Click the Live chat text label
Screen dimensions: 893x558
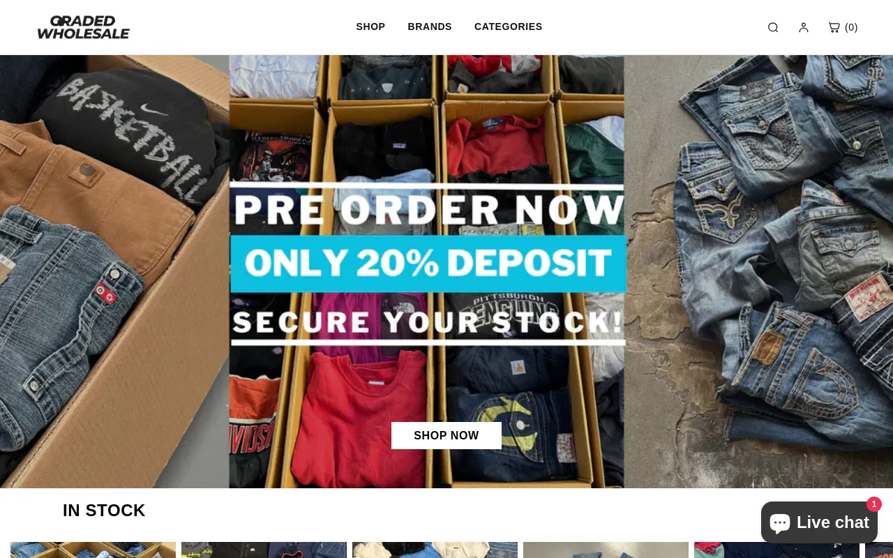point(833,522)
